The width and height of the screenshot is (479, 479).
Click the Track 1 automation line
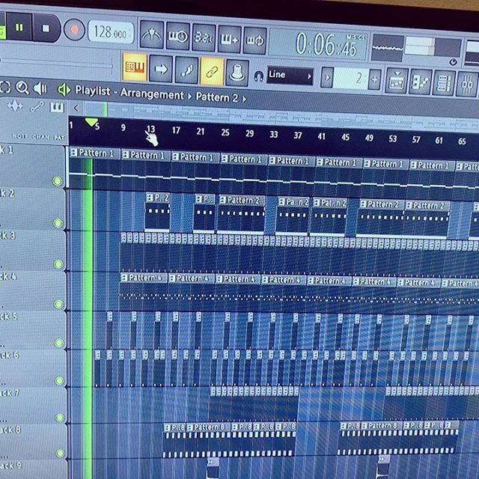coord(274,181)
